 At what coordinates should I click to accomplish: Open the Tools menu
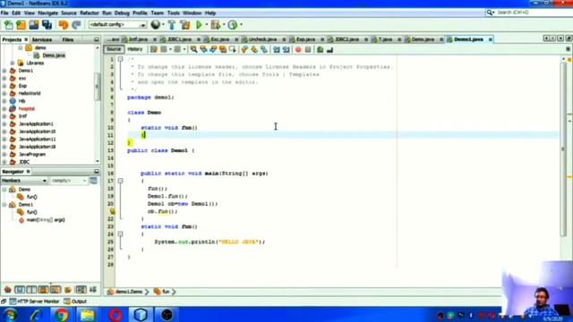173,13
